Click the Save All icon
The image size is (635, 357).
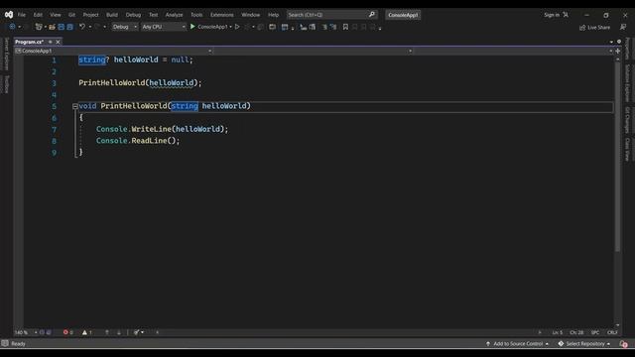coord(70,27)
